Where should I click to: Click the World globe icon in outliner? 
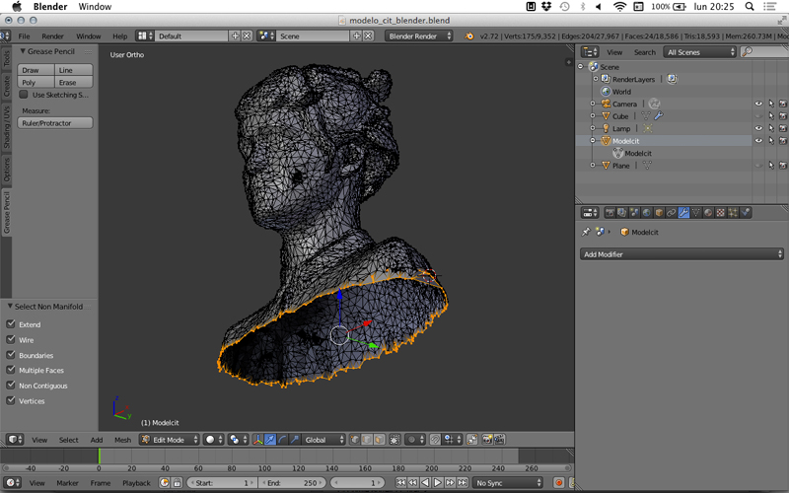[x=606, y=92]
